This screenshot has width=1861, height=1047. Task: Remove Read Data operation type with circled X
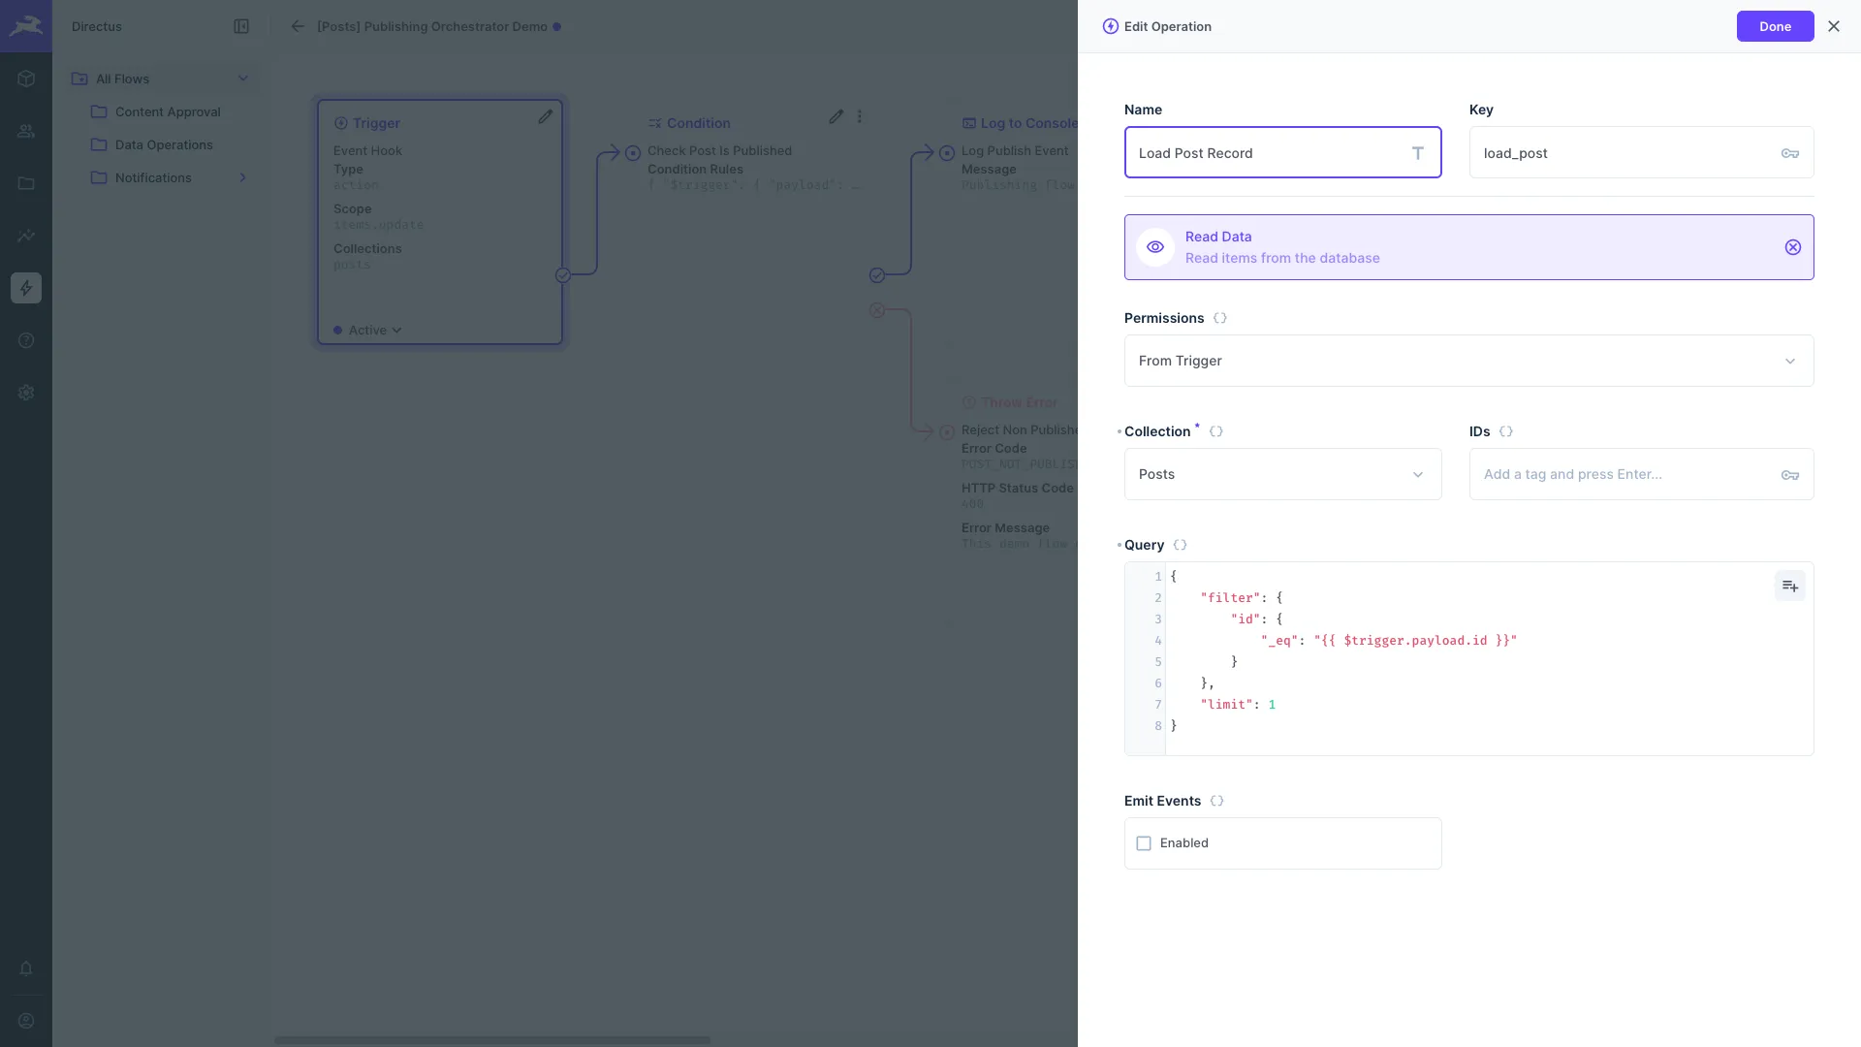tap(1793, 247)
